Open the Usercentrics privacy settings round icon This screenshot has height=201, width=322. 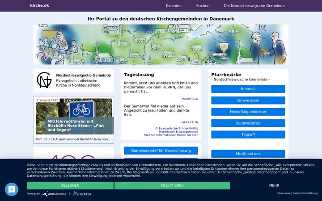12,189
